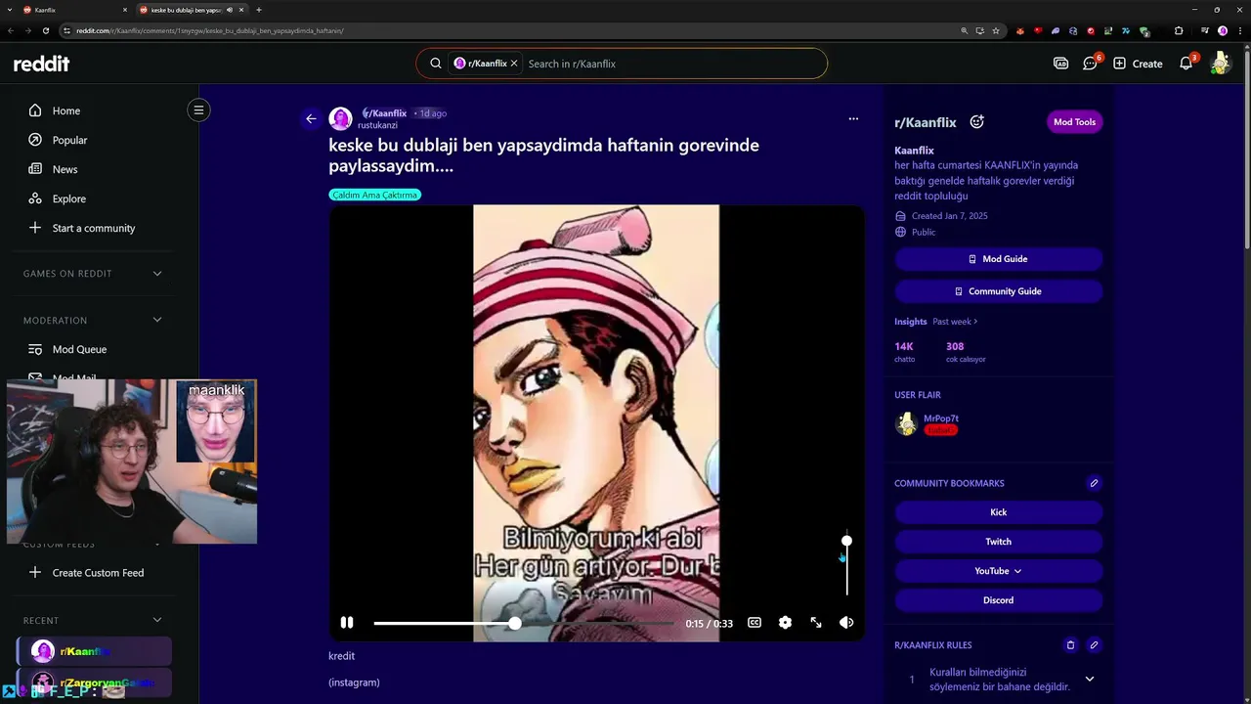The width and height of the screenshot is (1251, 704).
Task: Open the browser extensions puzzle icon
Action: (1179, 30)
